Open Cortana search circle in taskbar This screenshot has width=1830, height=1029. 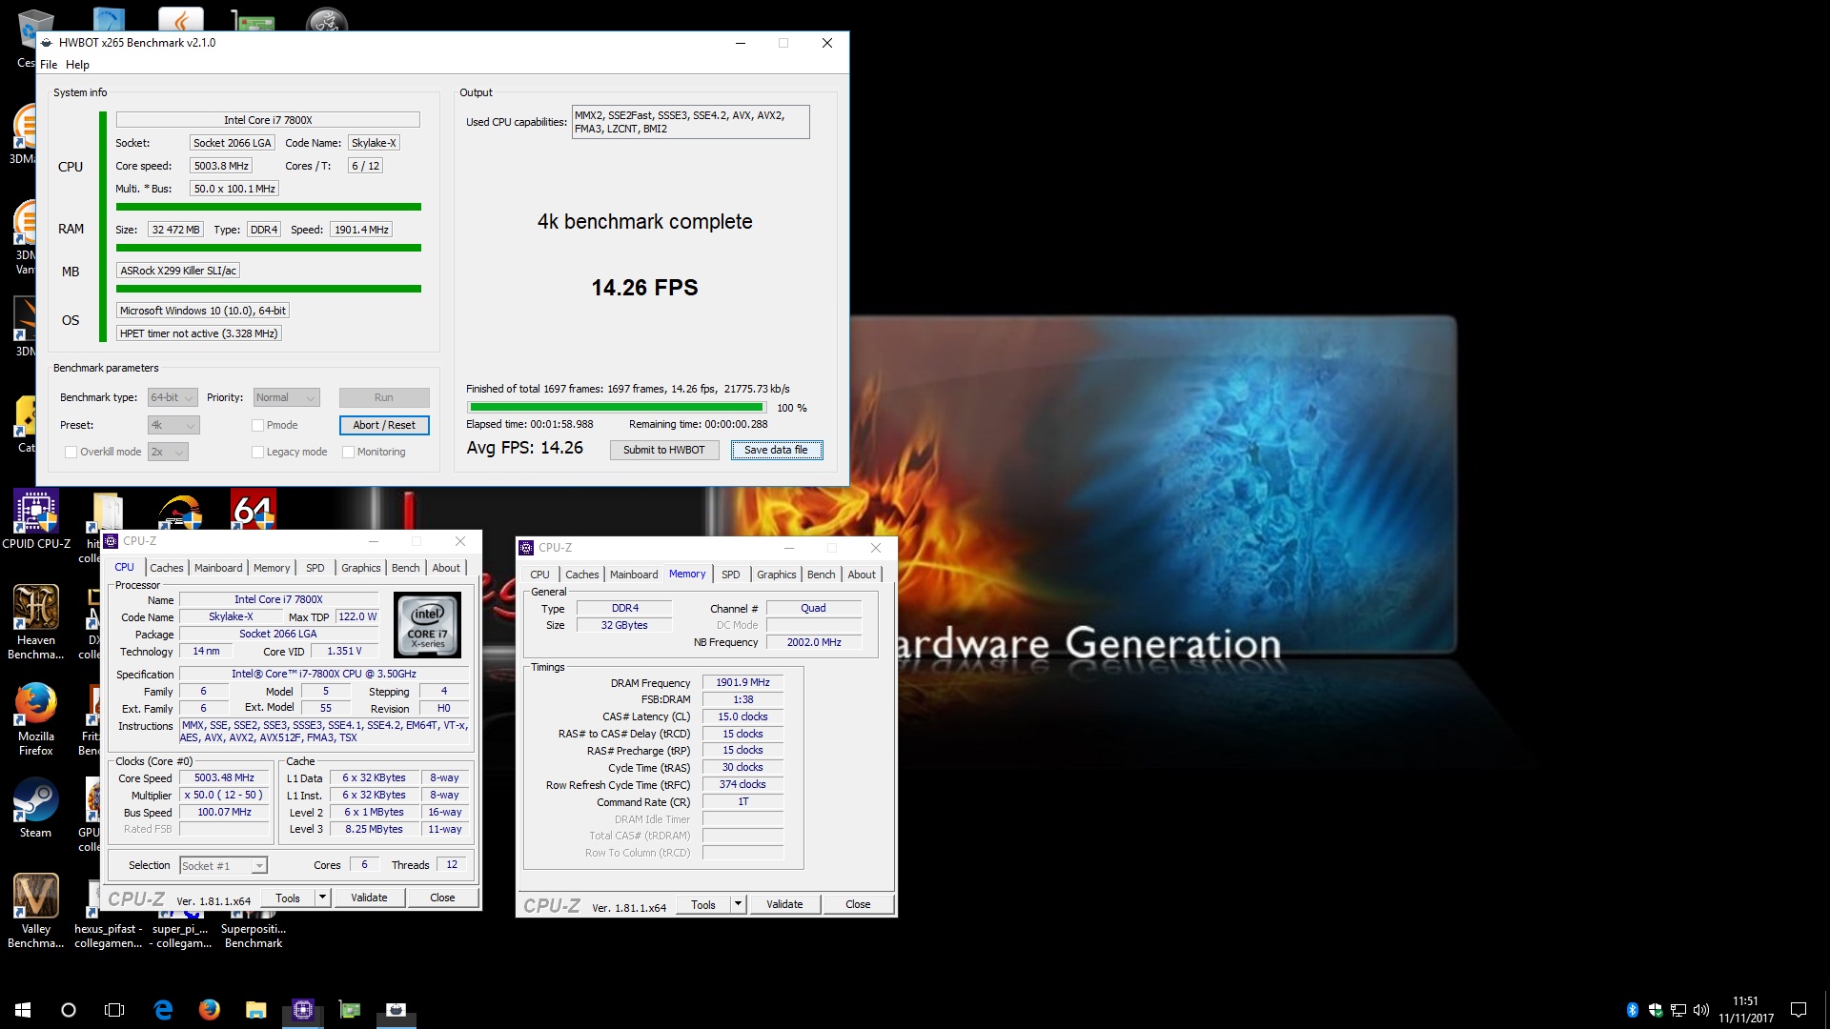coord(69,1010)
